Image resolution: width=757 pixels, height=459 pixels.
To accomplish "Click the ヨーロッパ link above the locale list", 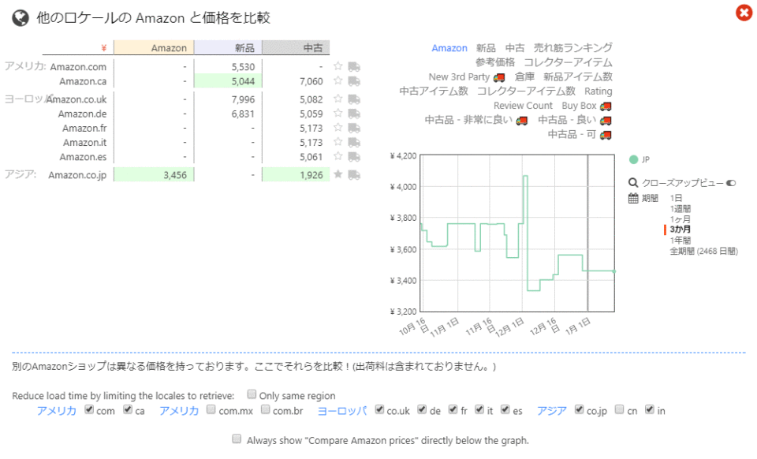I will pos(341,410).
